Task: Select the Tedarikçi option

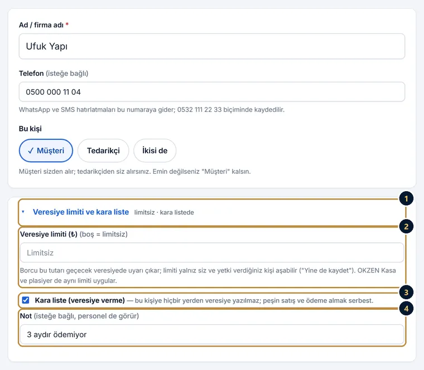Action: point(103,150)
